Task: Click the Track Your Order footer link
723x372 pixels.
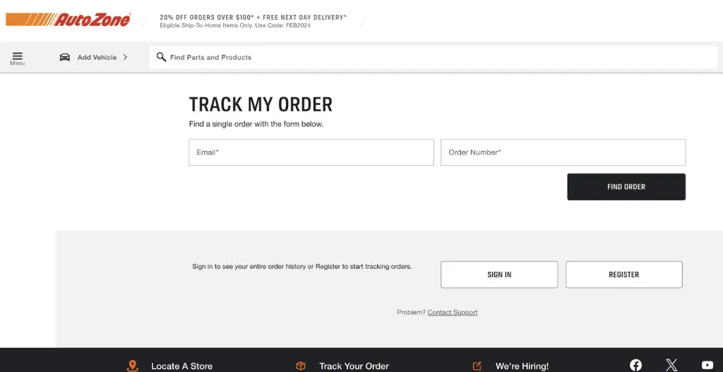Action: pos(354,366)
